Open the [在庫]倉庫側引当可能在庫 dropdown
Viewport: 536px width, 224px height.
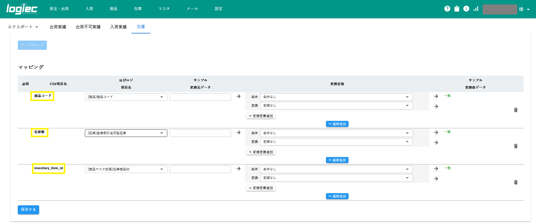(126, 133)
